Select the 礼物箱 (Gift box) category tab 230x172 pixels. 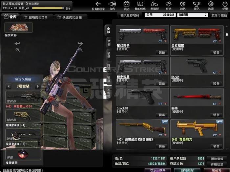point(109,93)
